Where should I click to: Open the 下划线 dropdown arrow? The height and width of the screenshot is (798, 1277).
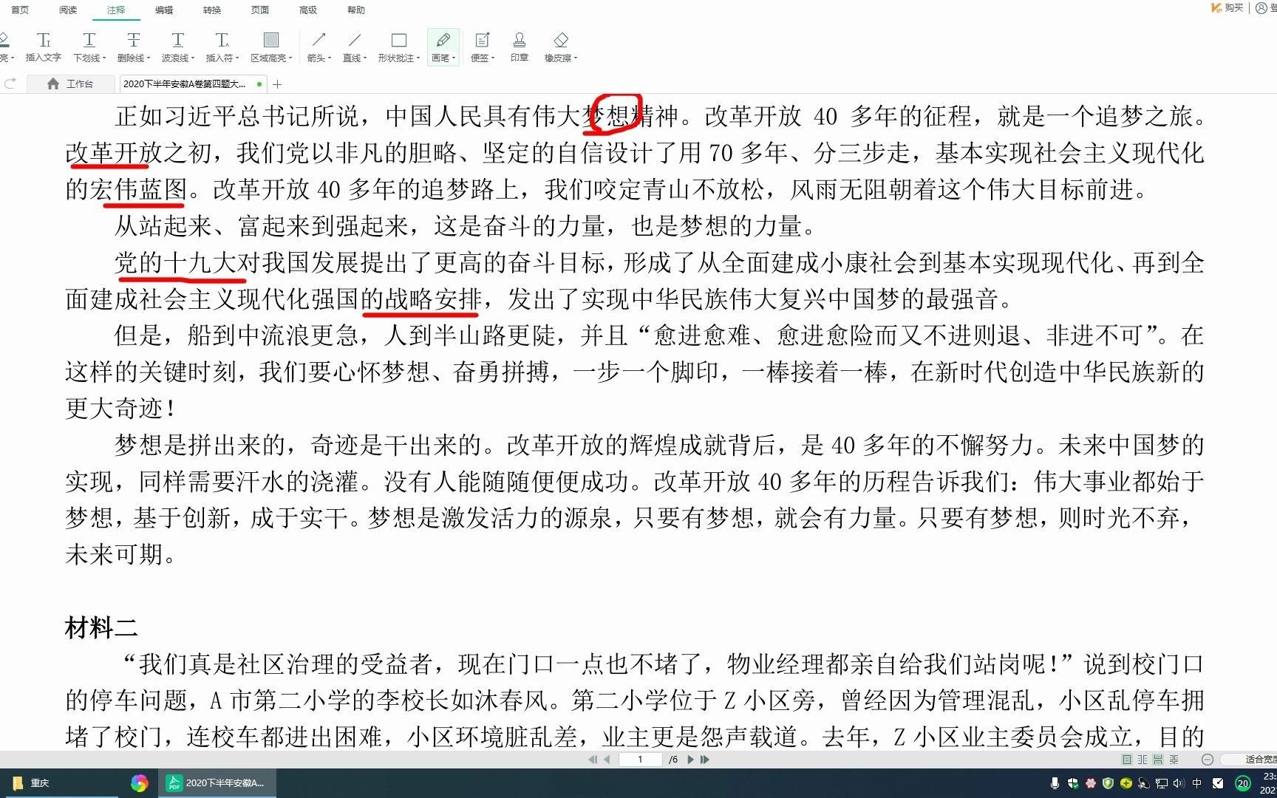(104, 58)
